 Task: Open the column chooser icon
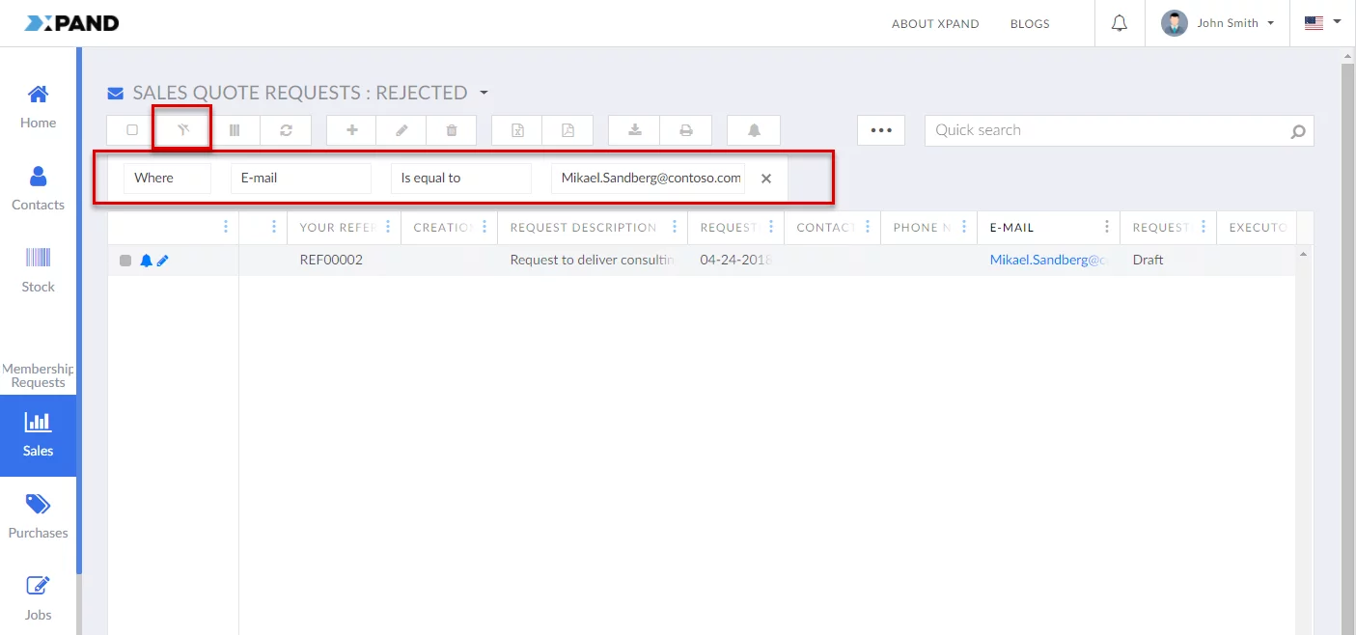pos(235,130)
